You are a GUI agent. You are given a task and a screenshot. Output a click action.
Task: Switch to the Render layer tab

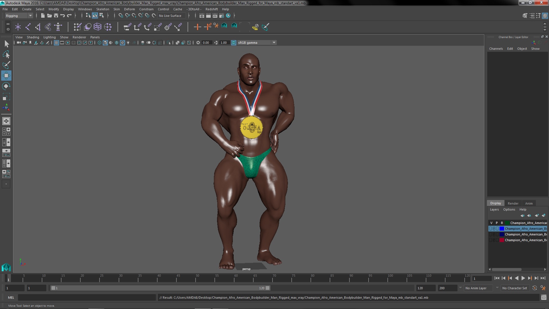[513, 203]
